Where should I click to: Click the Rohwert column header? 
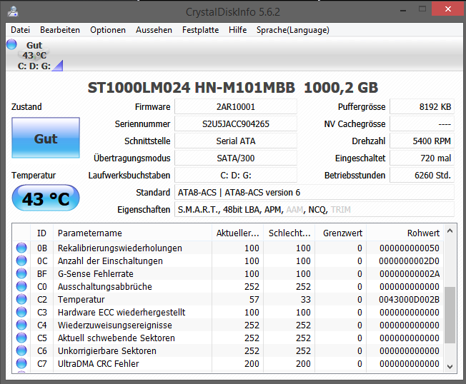(405, 233)
